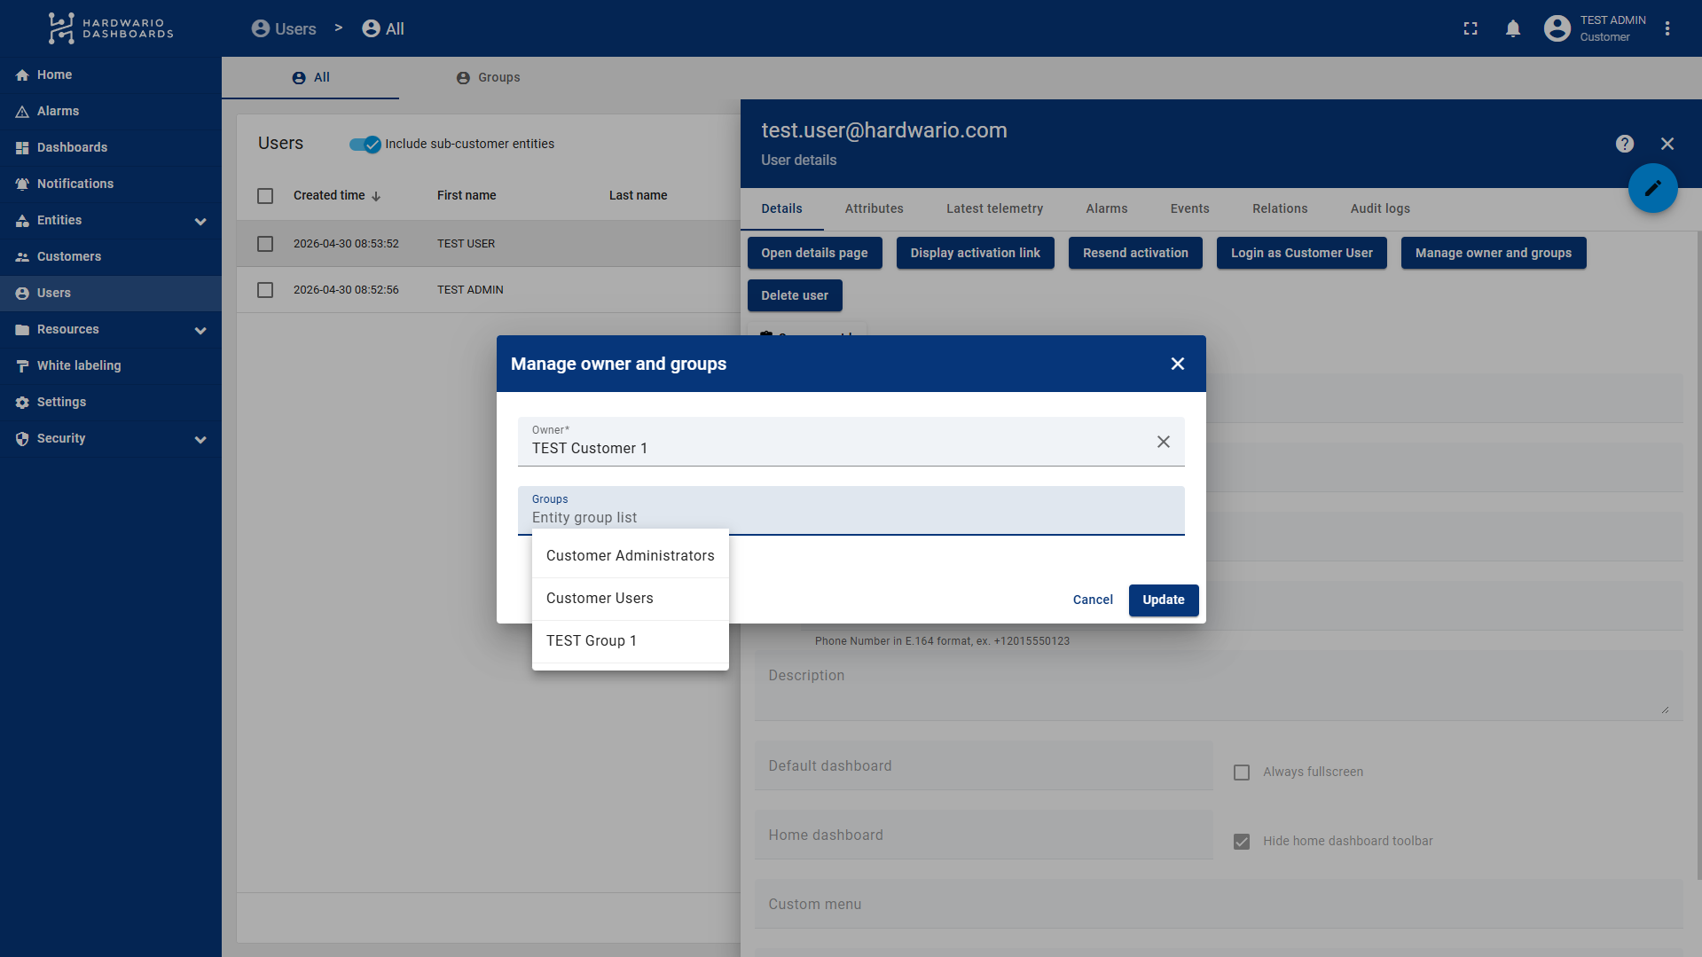Go to Notifications in sidebar

coord(110,184)
